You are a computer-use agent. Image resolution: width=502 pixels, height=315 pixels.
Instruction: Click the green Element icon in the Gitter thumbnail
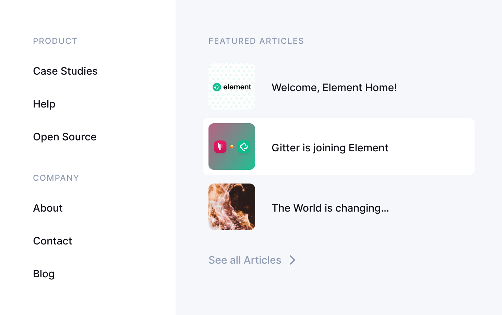coord(244,147)
